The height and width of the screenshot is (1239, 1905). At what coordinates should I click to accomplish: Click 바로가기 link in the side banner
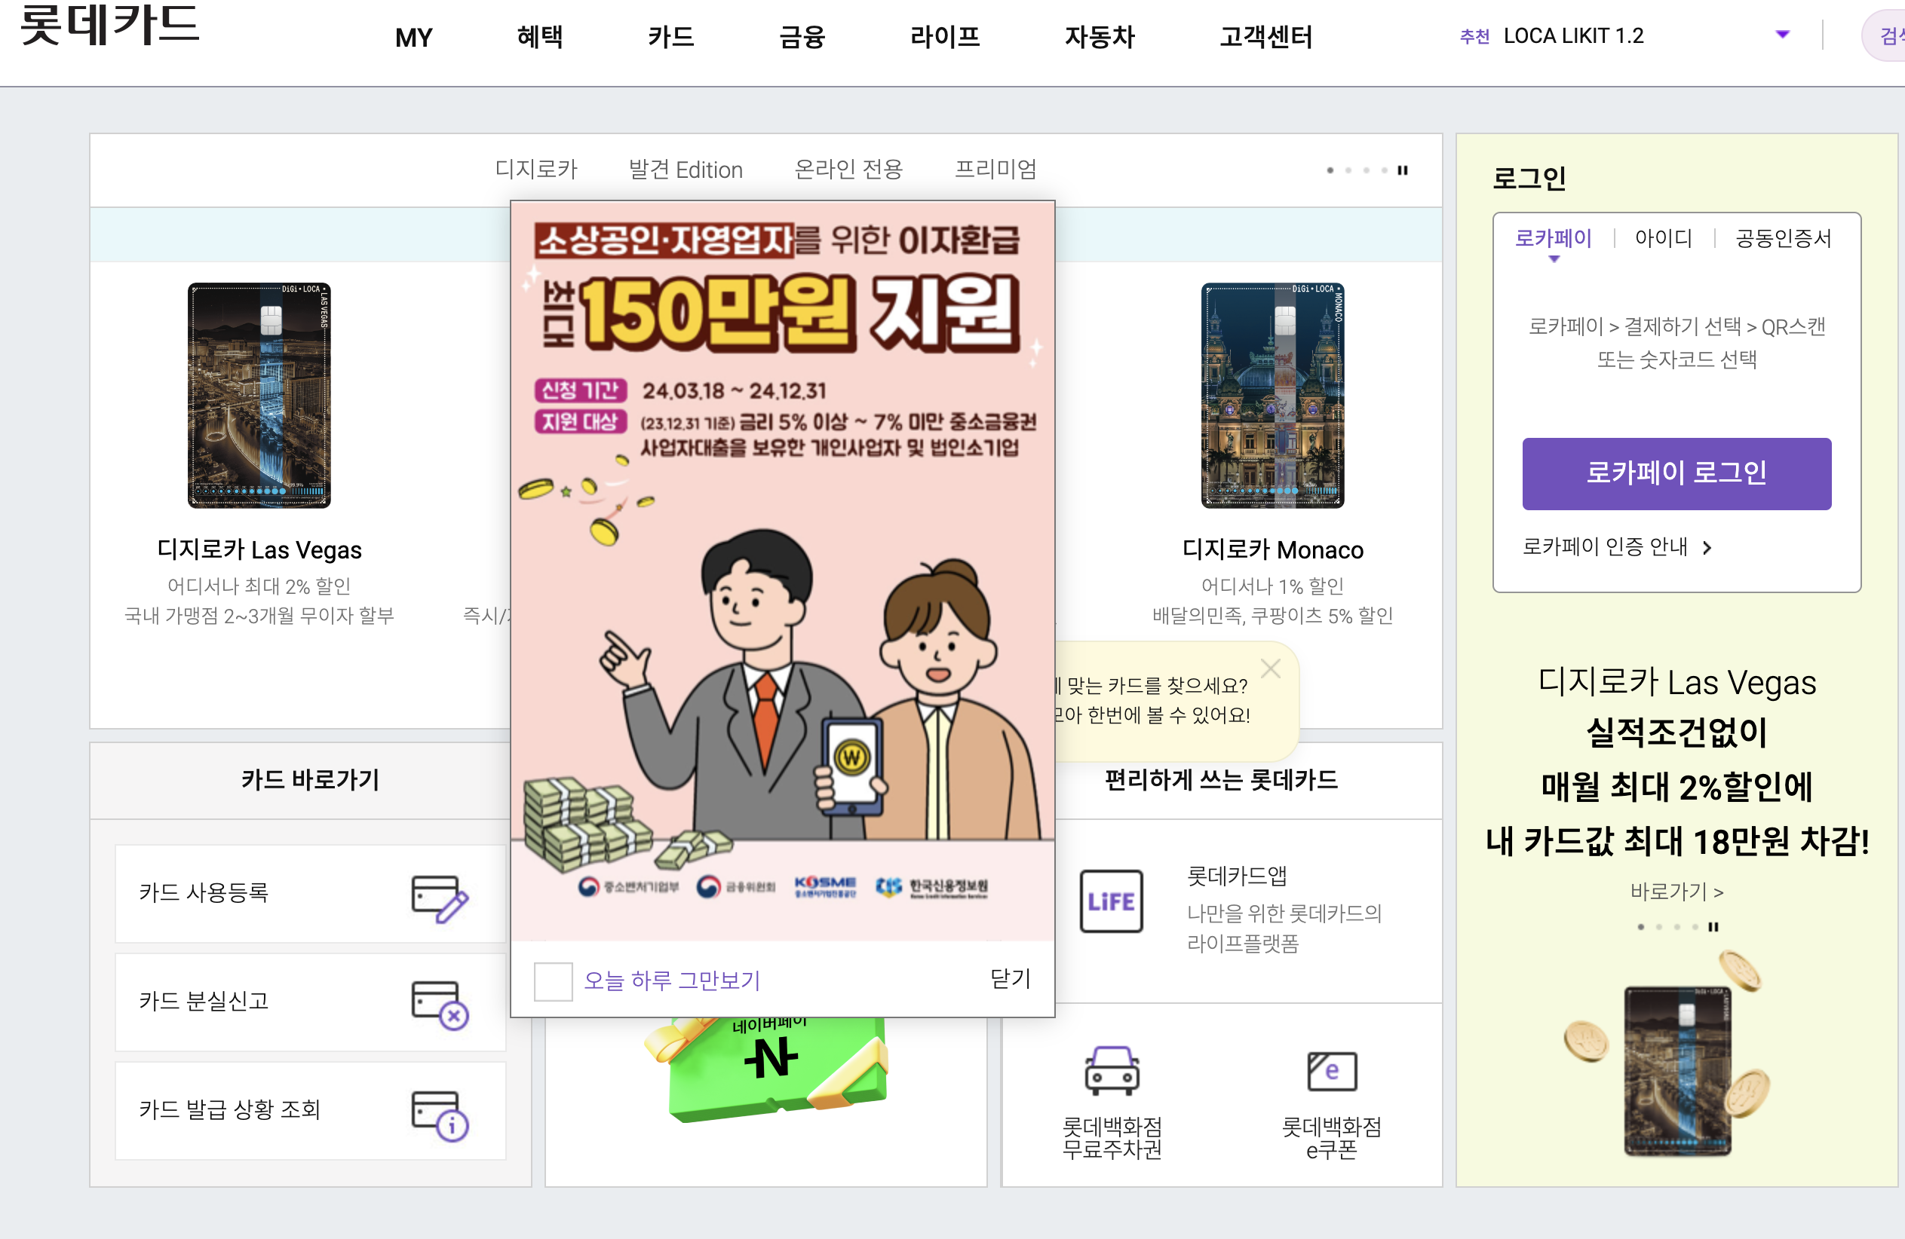click(1677, 890)
